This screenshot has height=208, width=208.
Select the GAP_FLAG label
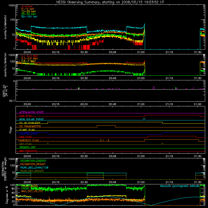tap(25, 116)
